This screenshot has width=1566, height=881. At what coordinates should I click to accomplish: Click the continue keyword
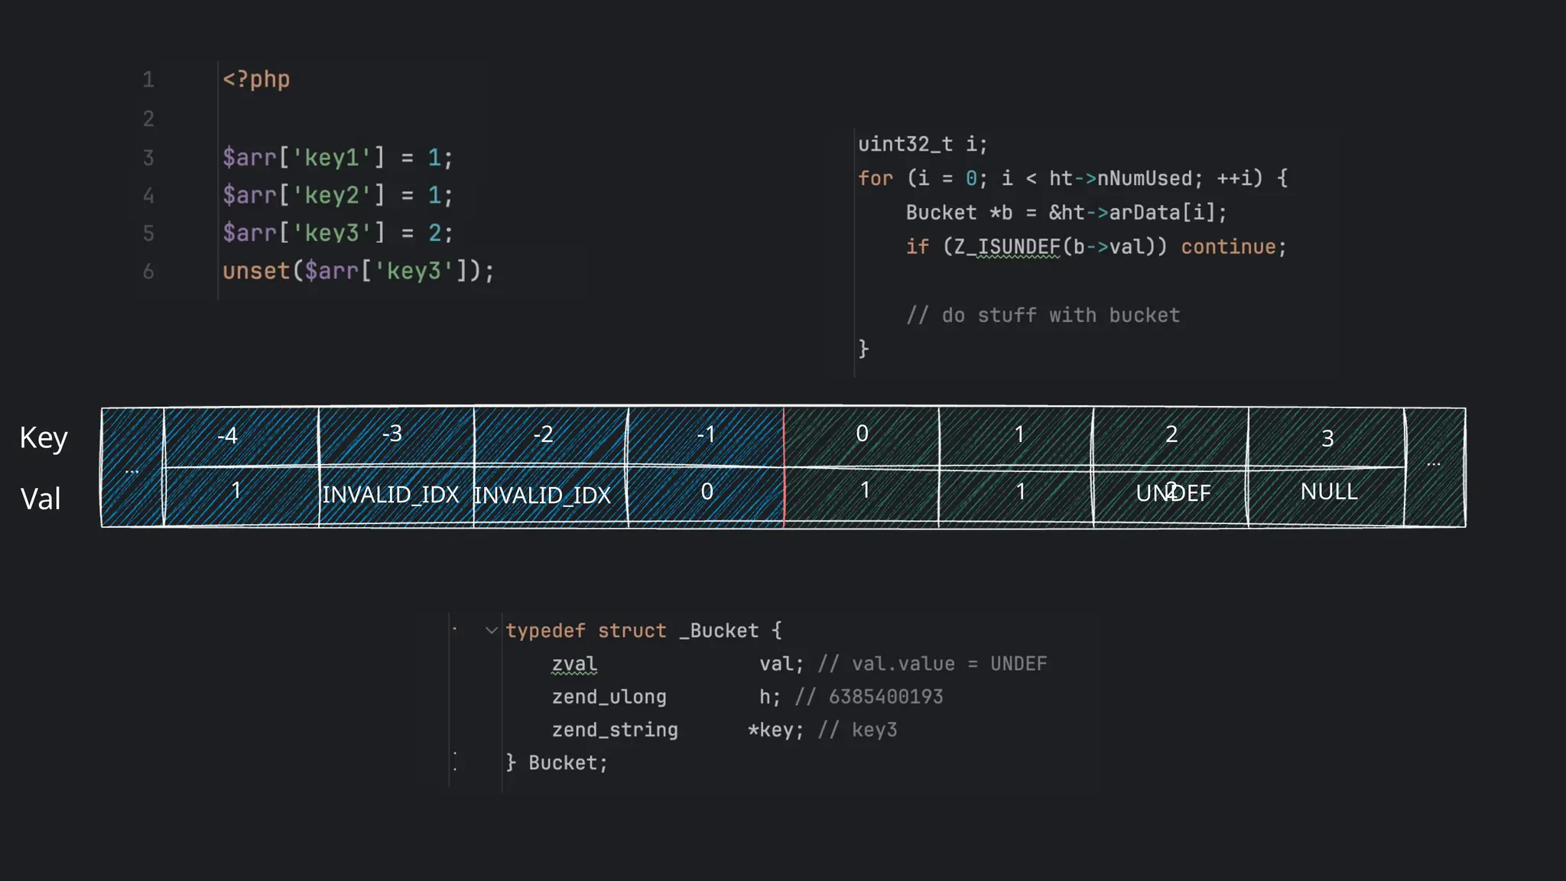pyautogui.click(x=1228, y=247)
